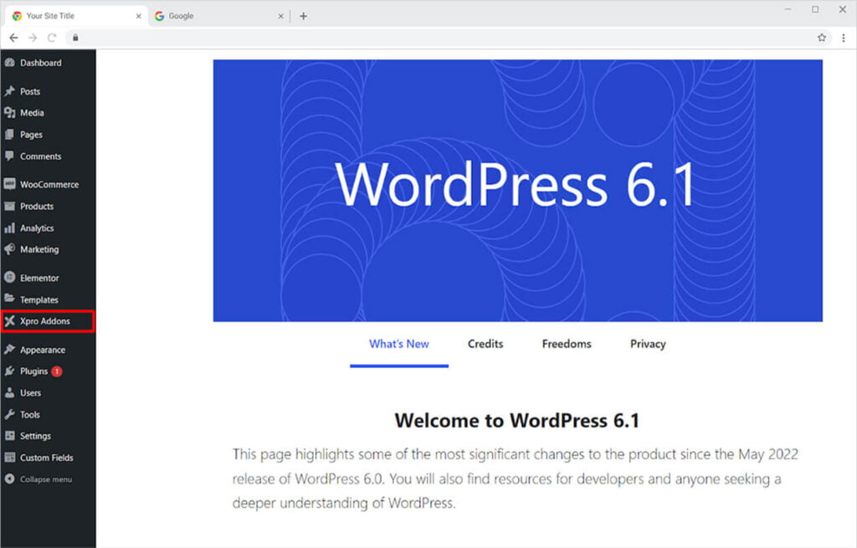This screenshot has width=857, height=548.
Task: Click the Elementor icon in sidebar
Action: coord(10,278)
